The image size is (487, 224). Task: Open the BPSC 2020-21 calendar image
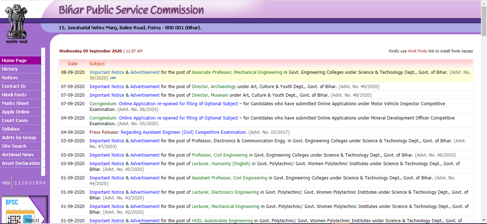tap(24, 210)
